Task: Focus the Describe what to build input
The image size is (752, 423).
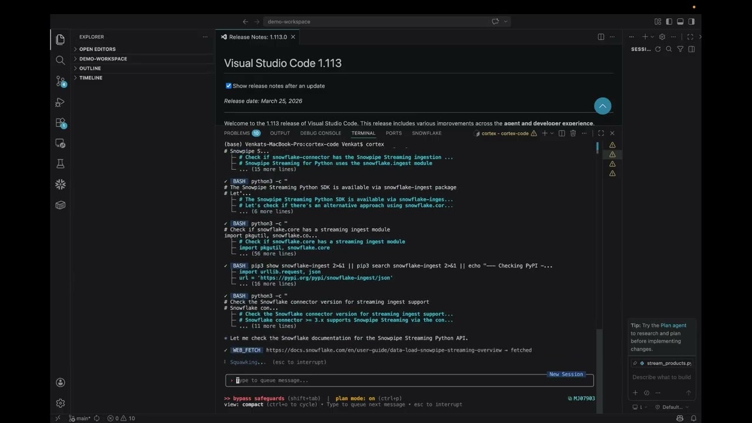Action: click(662, 377)
